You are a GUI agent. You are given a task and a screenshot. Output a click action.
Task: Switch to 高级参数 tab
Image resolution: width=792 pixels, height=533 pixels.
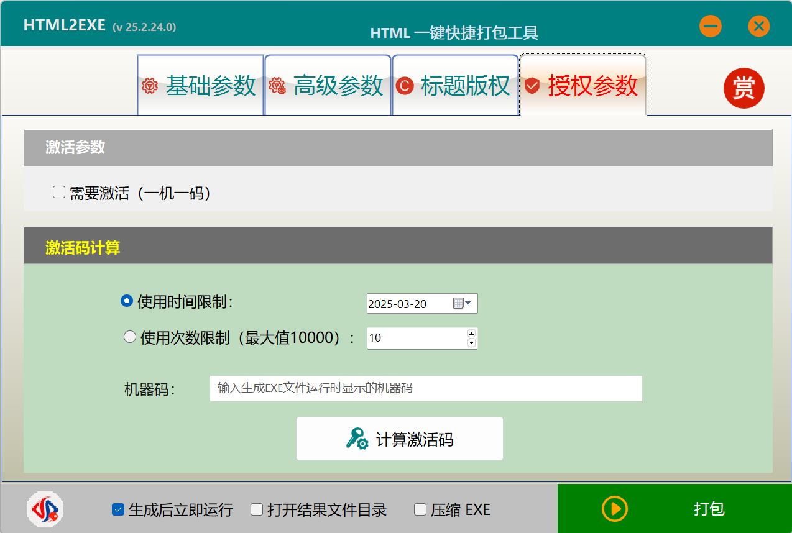tap(328, 85)
